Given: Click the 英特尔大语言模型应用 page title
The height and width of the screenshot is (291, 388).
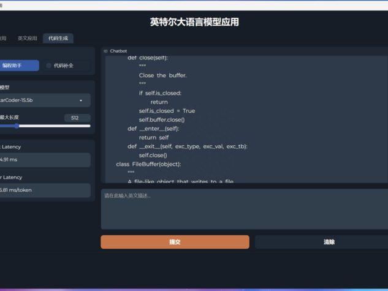Looking at the screenshot, I should click(194, 22).
